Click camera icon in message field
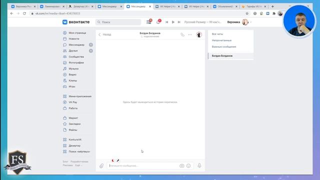 click(x=181, y=165)
